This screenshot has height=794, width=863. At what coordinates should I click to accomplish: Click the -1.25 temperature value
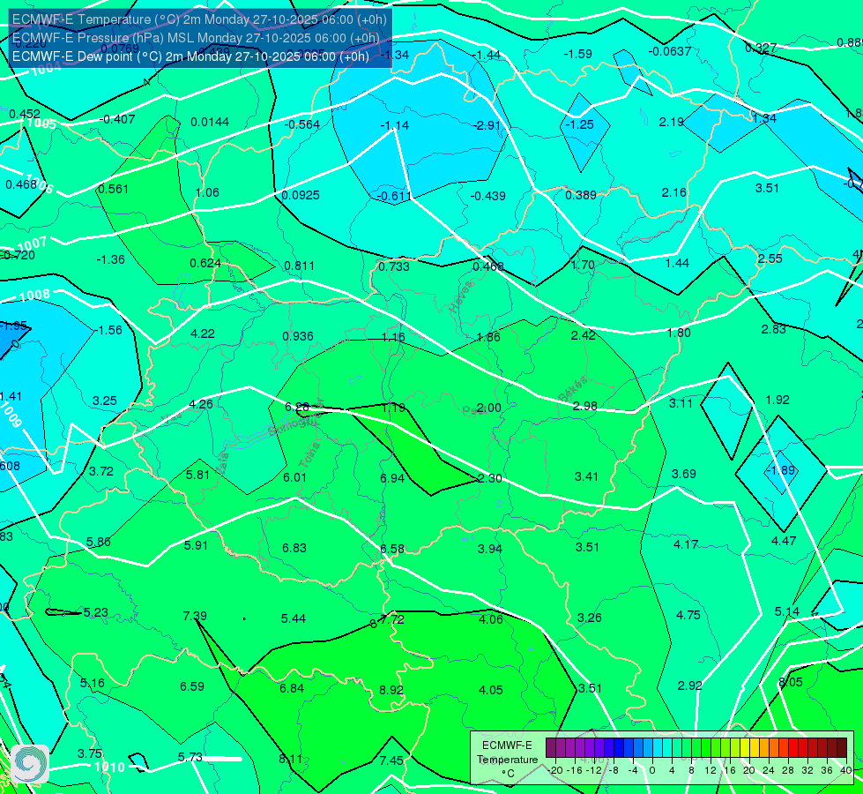579,124
